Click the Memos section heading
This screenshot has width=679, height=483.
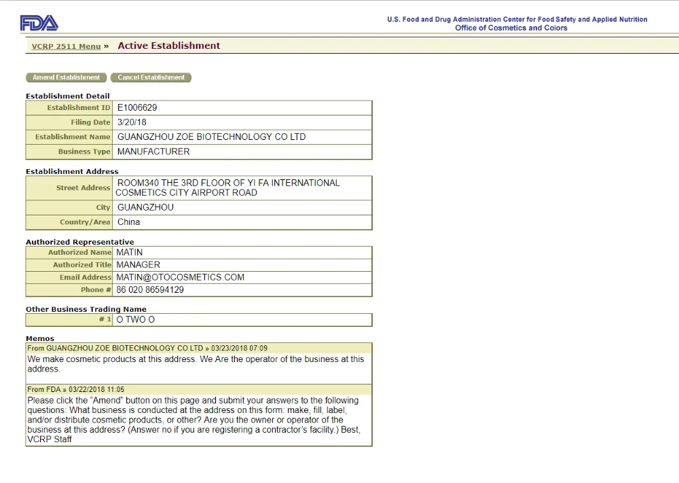point(40,338)
